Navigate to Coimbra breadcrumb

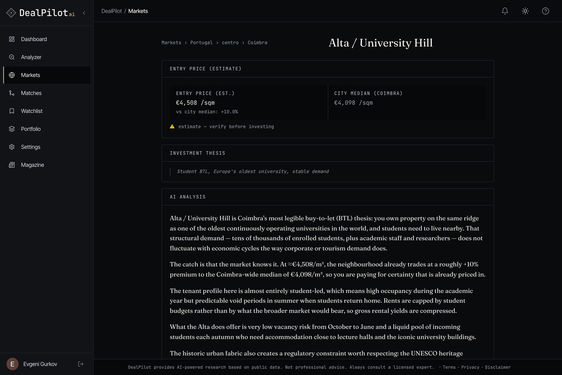[x=258, y=42]
